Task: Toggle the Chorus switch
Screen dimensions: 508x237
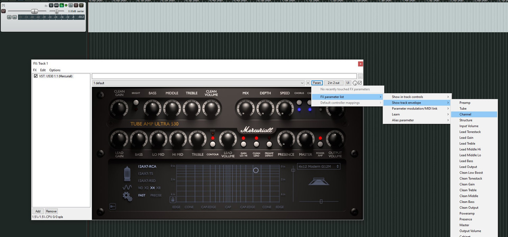Action: (x=299, y=102)
